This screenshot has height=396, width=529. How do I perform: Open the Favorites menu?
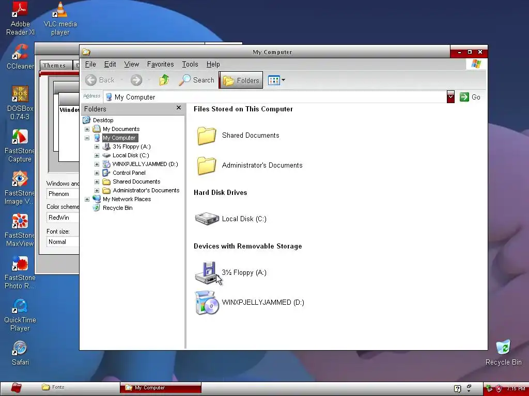pyautogui.click(x=160, y=64)
